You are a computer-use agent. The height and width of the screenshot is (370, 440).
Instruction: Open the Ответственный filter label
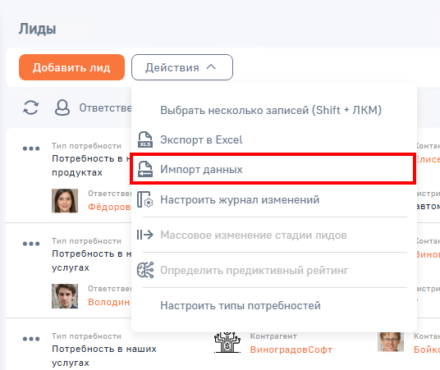click(x=105, y=107)
